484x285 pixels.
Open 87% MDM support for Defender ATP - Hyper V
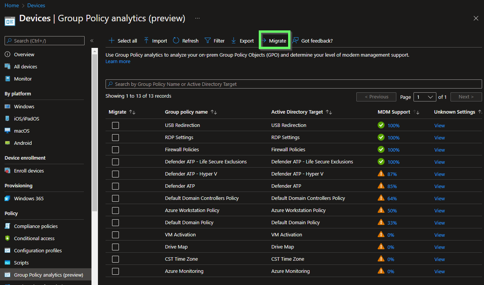[x=392, y=174]
